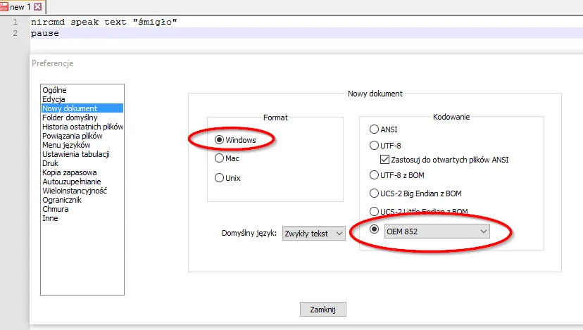This screenshot has width=583, height=330.
Task: Click line number 1 in the editor margin
Action: pyautogui.click(x=15, y=22)
